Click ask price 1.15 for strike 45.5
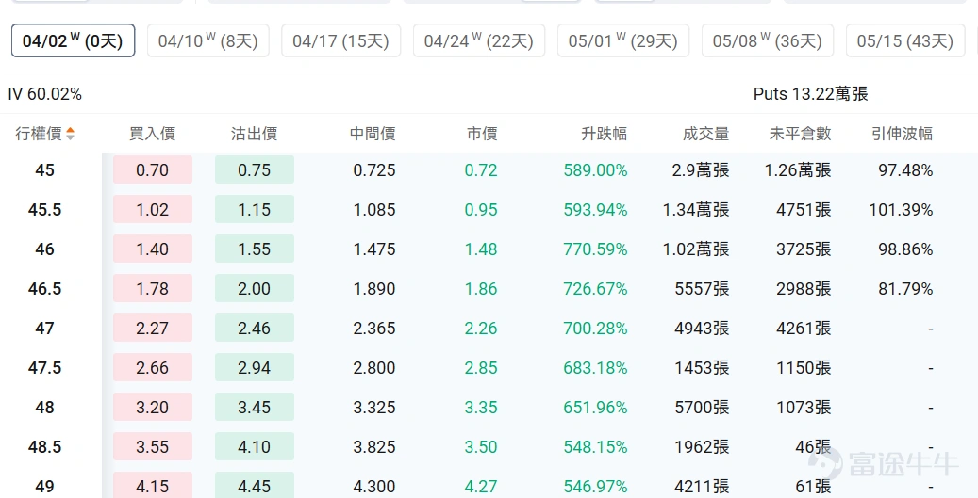Screen dimensions: 978x498 (x=255, y=209)
